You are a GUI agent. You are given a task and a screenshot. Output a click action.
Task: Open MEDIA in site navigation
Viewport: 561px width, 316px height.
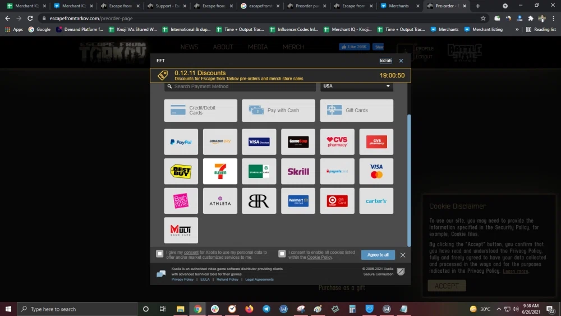coord(257,47)
